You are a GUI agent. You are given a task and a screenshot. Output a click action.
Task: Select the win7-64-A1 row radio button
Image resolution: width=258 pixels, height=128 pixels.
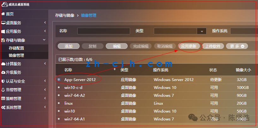[x=59, y=119]
